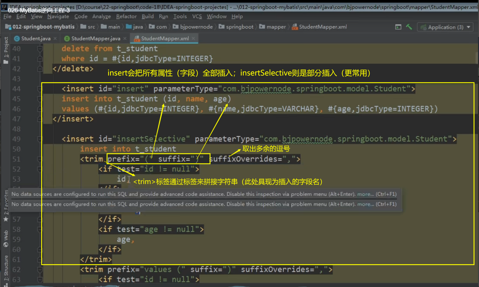479x287 pixels.
Task: Switch to the StudentMapper.java tab
Action: point(96,39)
